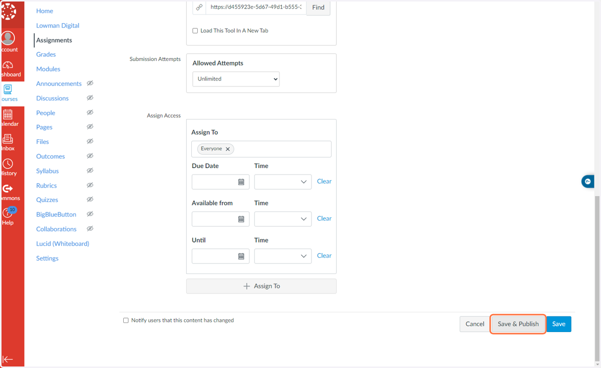601x368 pixels.
Task: Click hidden-eye icon next to Syllabus
Action: coord(90,170)
